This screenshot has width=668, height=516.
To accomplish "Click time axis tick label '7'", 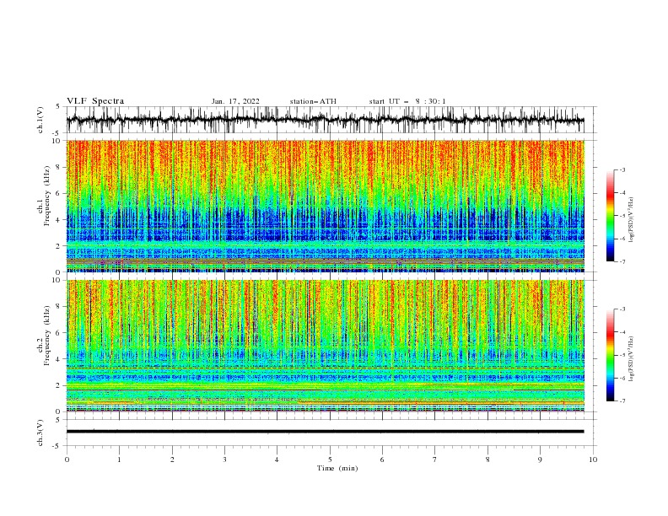I will pos(435,460).
